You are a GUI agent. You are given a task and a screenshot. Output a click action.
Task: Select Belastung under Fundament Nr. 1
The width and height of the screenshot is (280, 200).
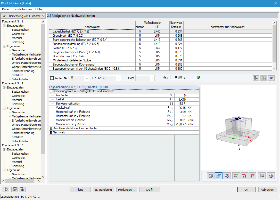(x=18, y=42)
